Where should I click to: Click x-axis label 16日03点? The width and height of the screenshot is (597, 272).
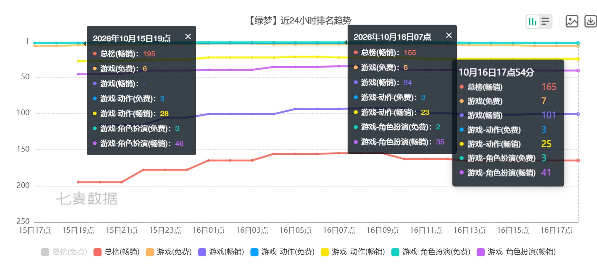pos(252,230)
